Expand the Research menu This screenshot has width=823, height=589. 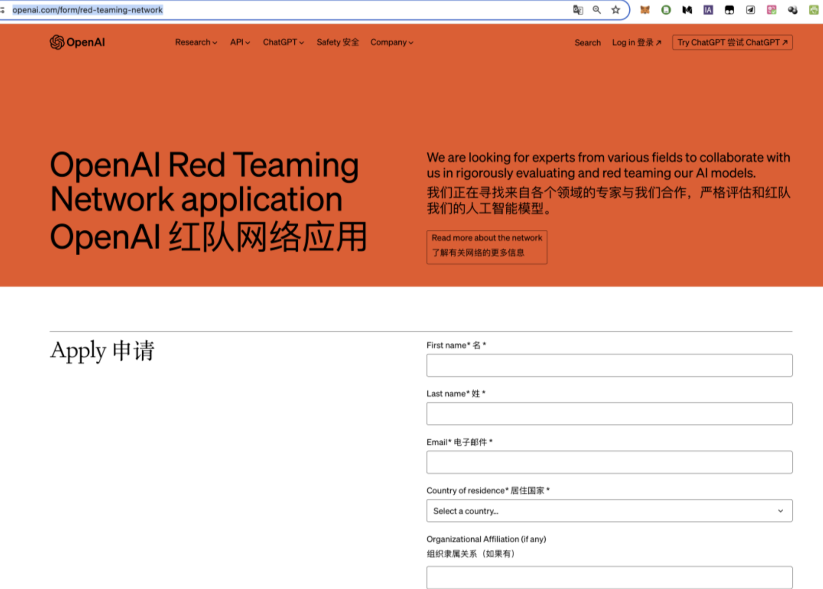pyautogui.click(x=196, y=42)
